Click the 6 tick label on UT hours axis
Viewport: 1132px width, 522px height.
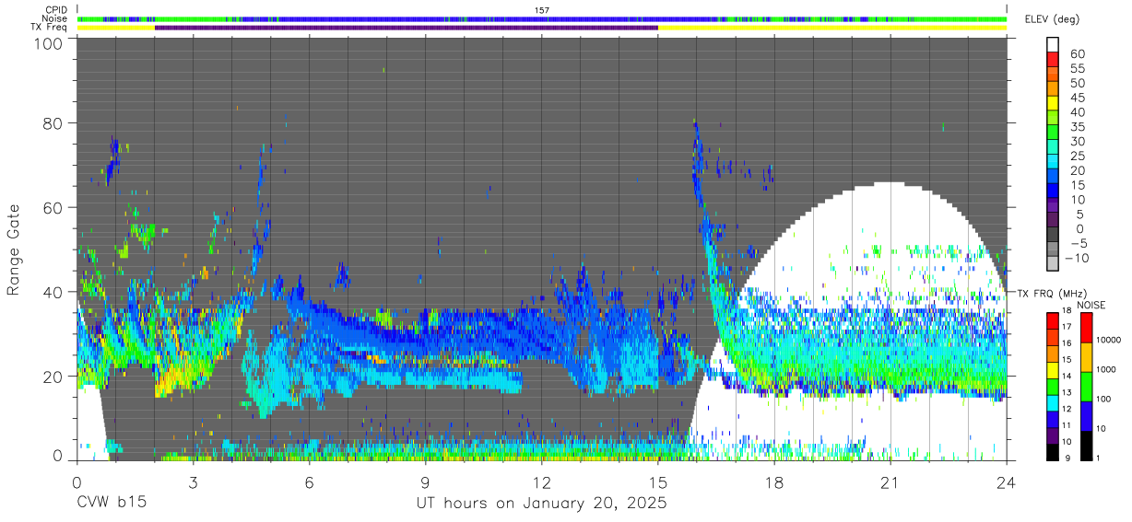(309, 481)
